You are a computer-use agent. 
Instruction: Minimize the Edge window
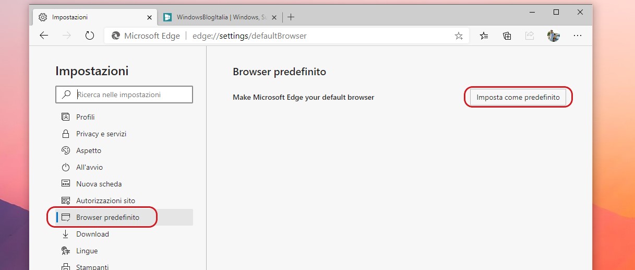tap(533, 12)
